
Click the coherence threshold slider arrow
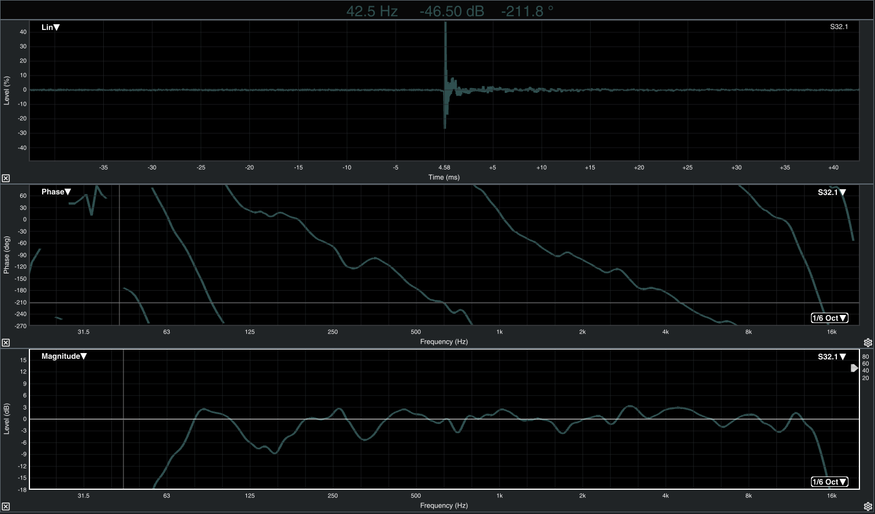[x=854, y=368]
